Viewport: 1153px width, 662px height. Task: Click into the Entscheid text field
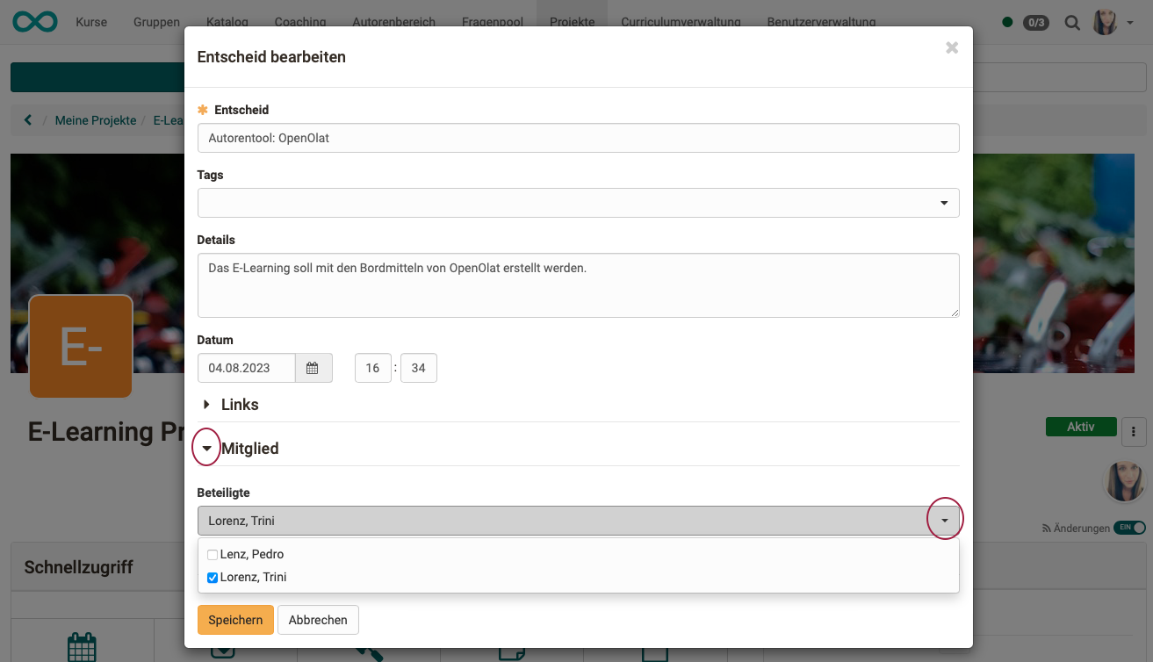[578, 138]
